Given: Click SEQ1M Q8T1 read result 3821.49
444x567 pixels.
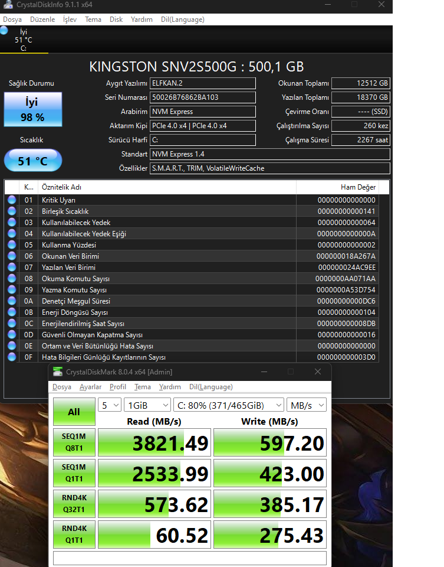Looking at the screenshot, I should 154,442.
